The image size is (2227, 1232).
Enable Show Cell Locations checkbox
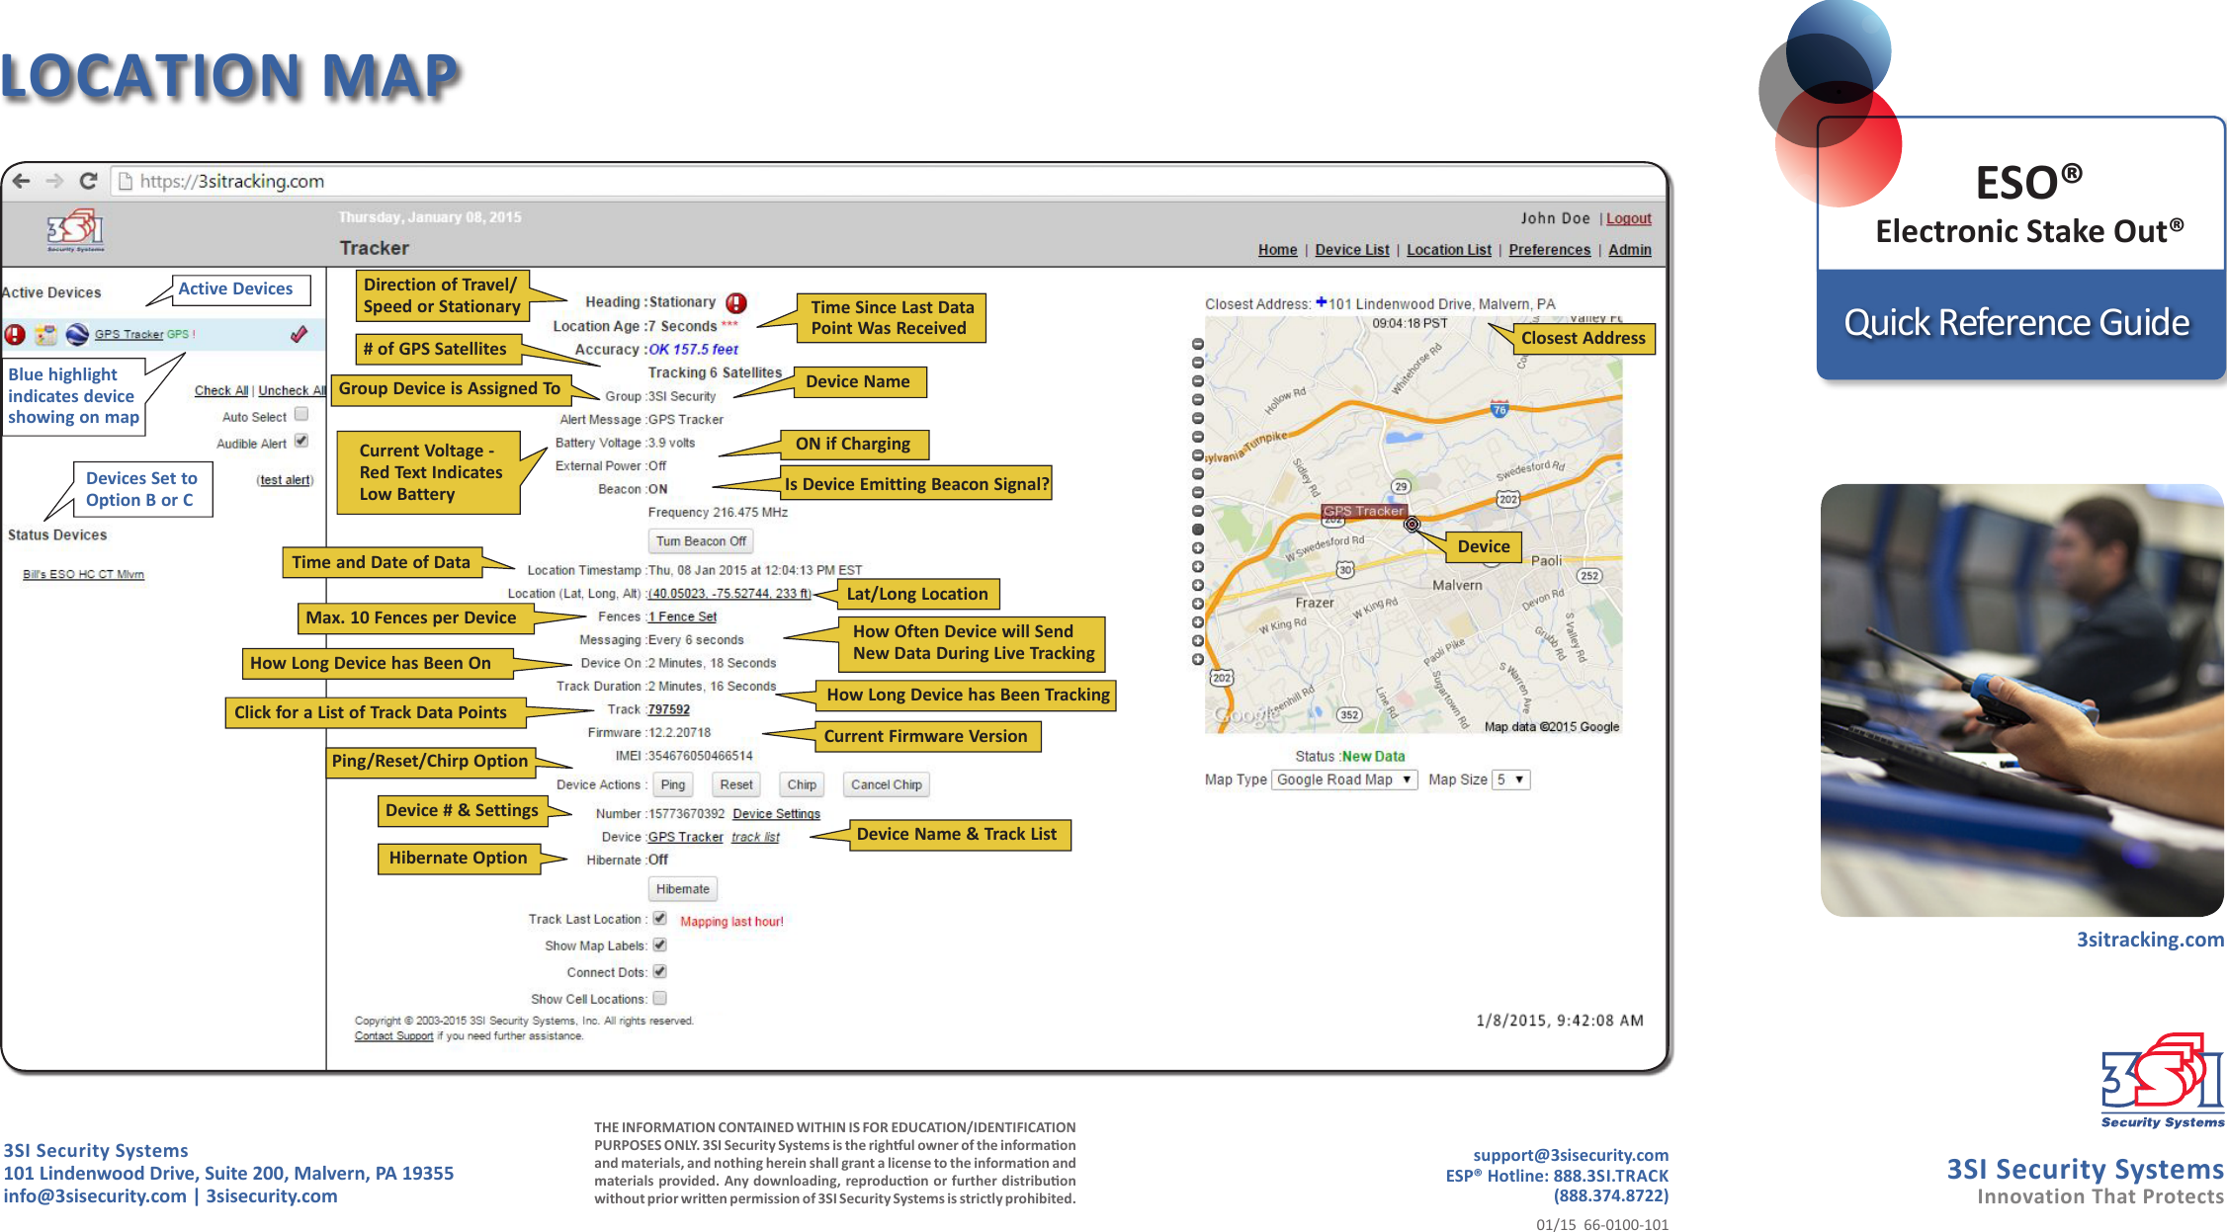659,998
